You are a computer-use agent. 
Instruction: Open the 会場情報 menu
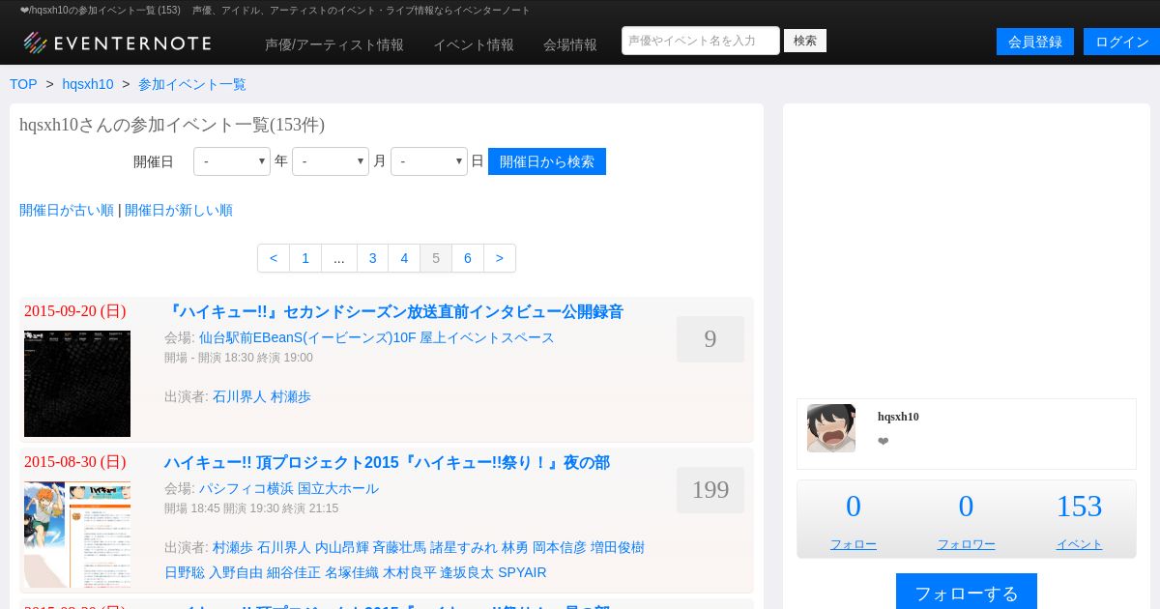[x=570, y=44]
